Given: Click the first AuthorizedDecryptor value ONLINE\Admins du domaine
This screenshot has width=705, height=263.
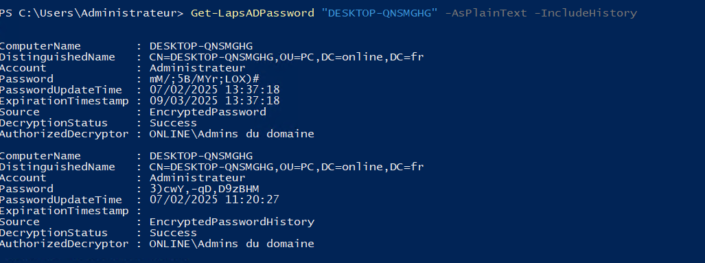Looking at the screenshot, I should click(232, 134).
